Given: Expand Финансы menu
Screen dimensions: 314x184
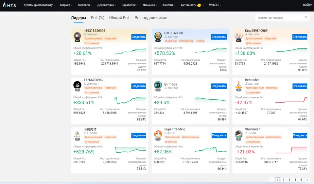Looking at the screenshot, I should coord(150,5).
